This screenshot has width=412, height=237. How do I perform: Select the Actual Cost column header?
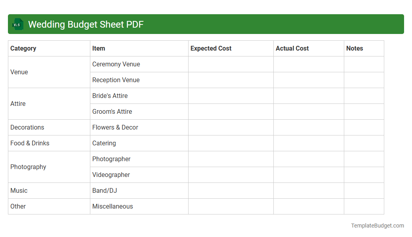(292, 48)
